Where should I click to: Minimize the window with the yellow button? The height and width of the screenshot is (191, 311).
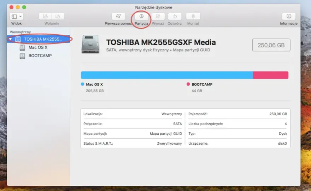(18, 7)
